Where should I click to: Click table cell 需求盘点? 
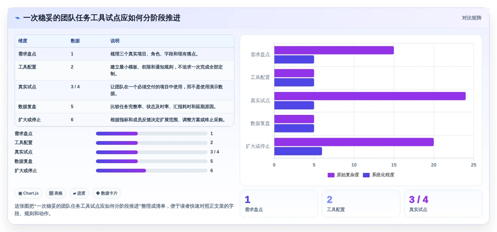point(27,54)
